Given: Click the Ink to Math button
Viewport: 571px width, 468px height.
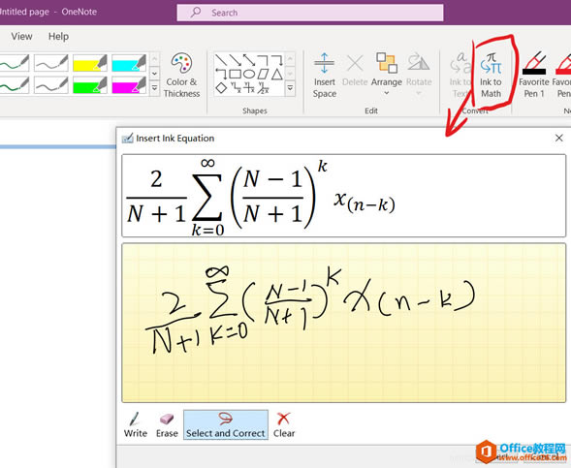Looking at the screenshot, I should tap(491, 76).
